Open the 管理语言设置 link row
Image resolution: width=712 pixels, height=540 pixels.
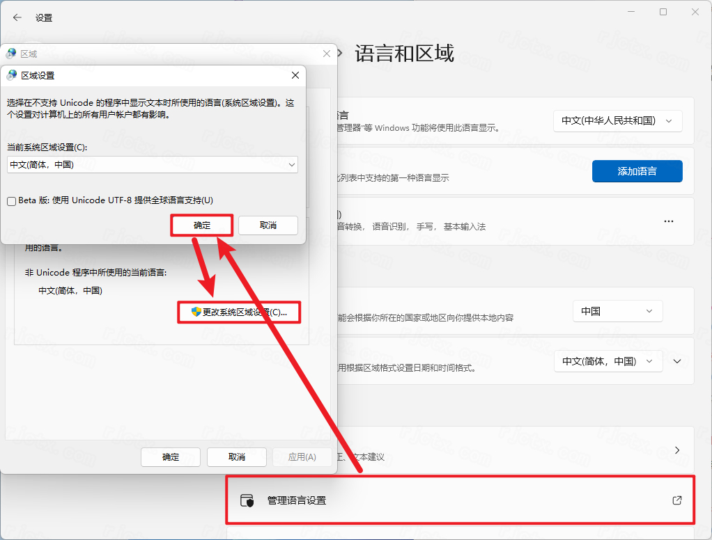(x=460, y=500)
